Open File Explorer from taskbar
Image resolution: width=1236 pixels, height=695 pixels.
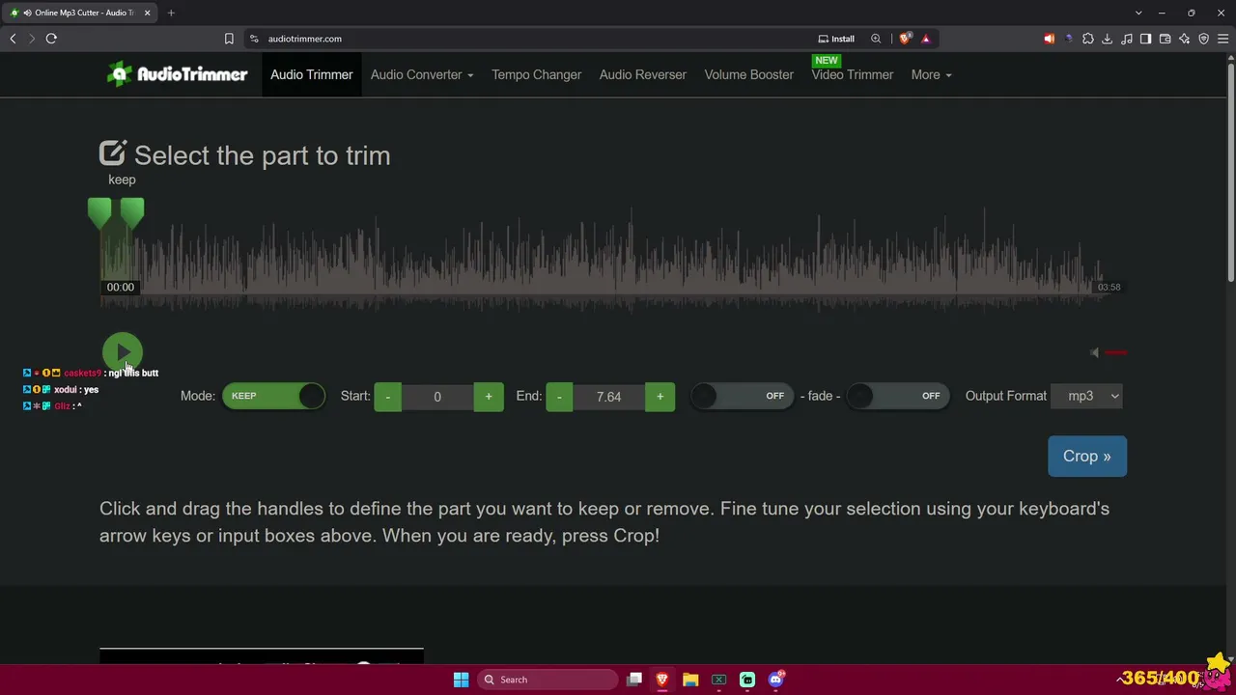[x=690, y=680]
